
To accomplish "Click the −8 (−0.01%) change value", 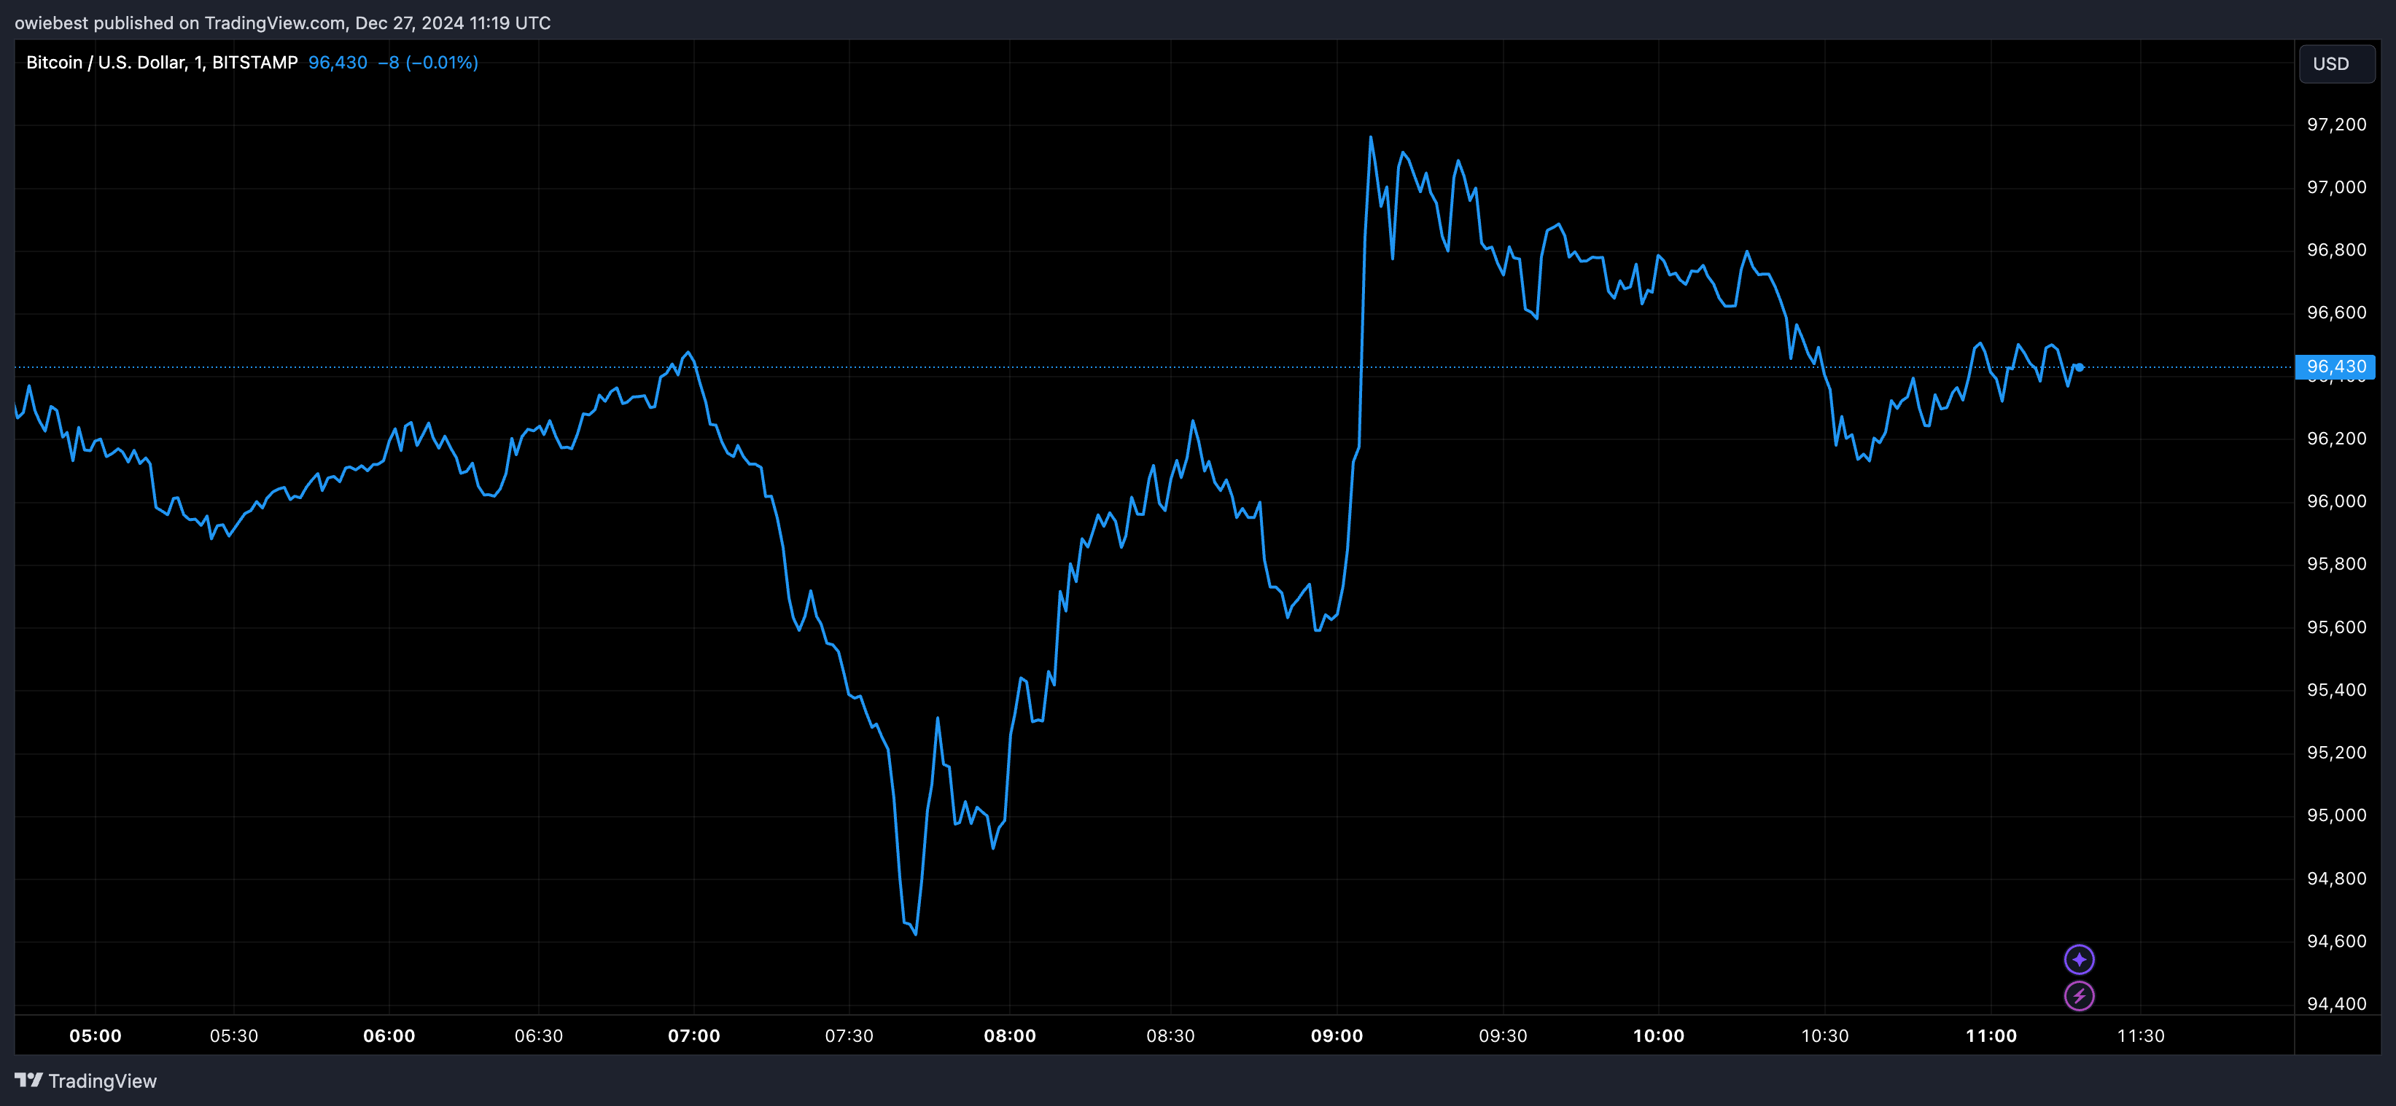I will tap(428, 62).
